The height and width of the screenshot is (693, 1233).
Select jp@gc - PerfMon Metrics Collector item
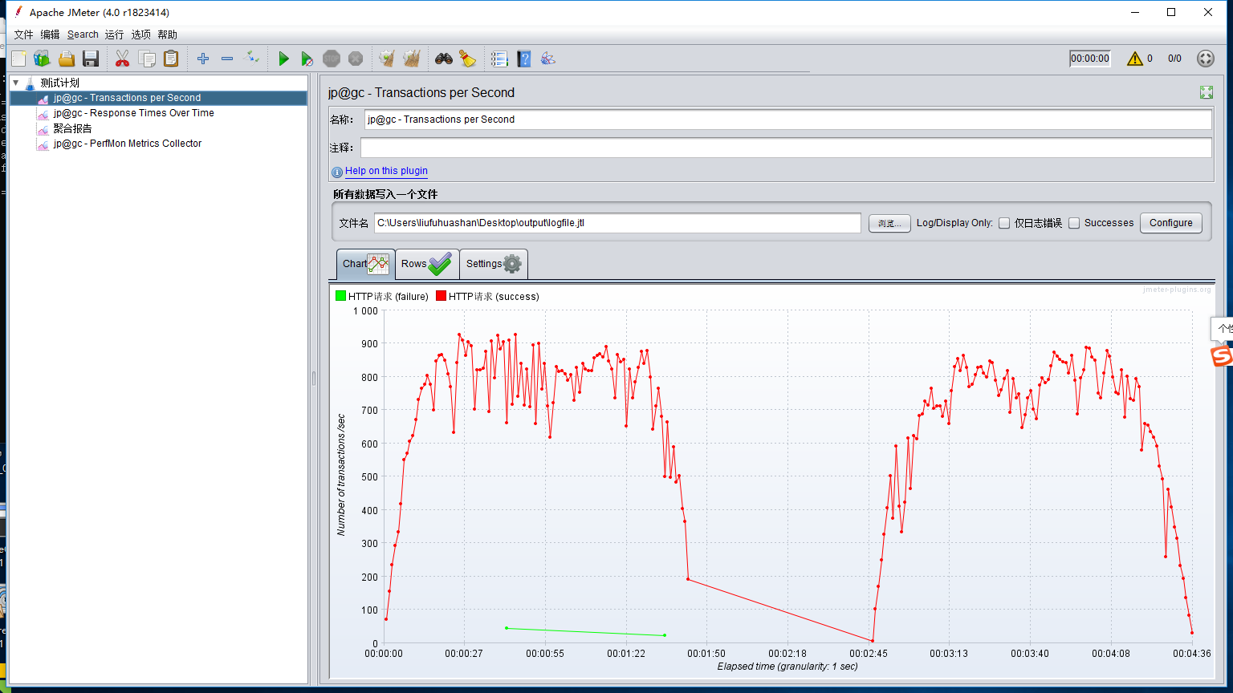click(127, 144)
